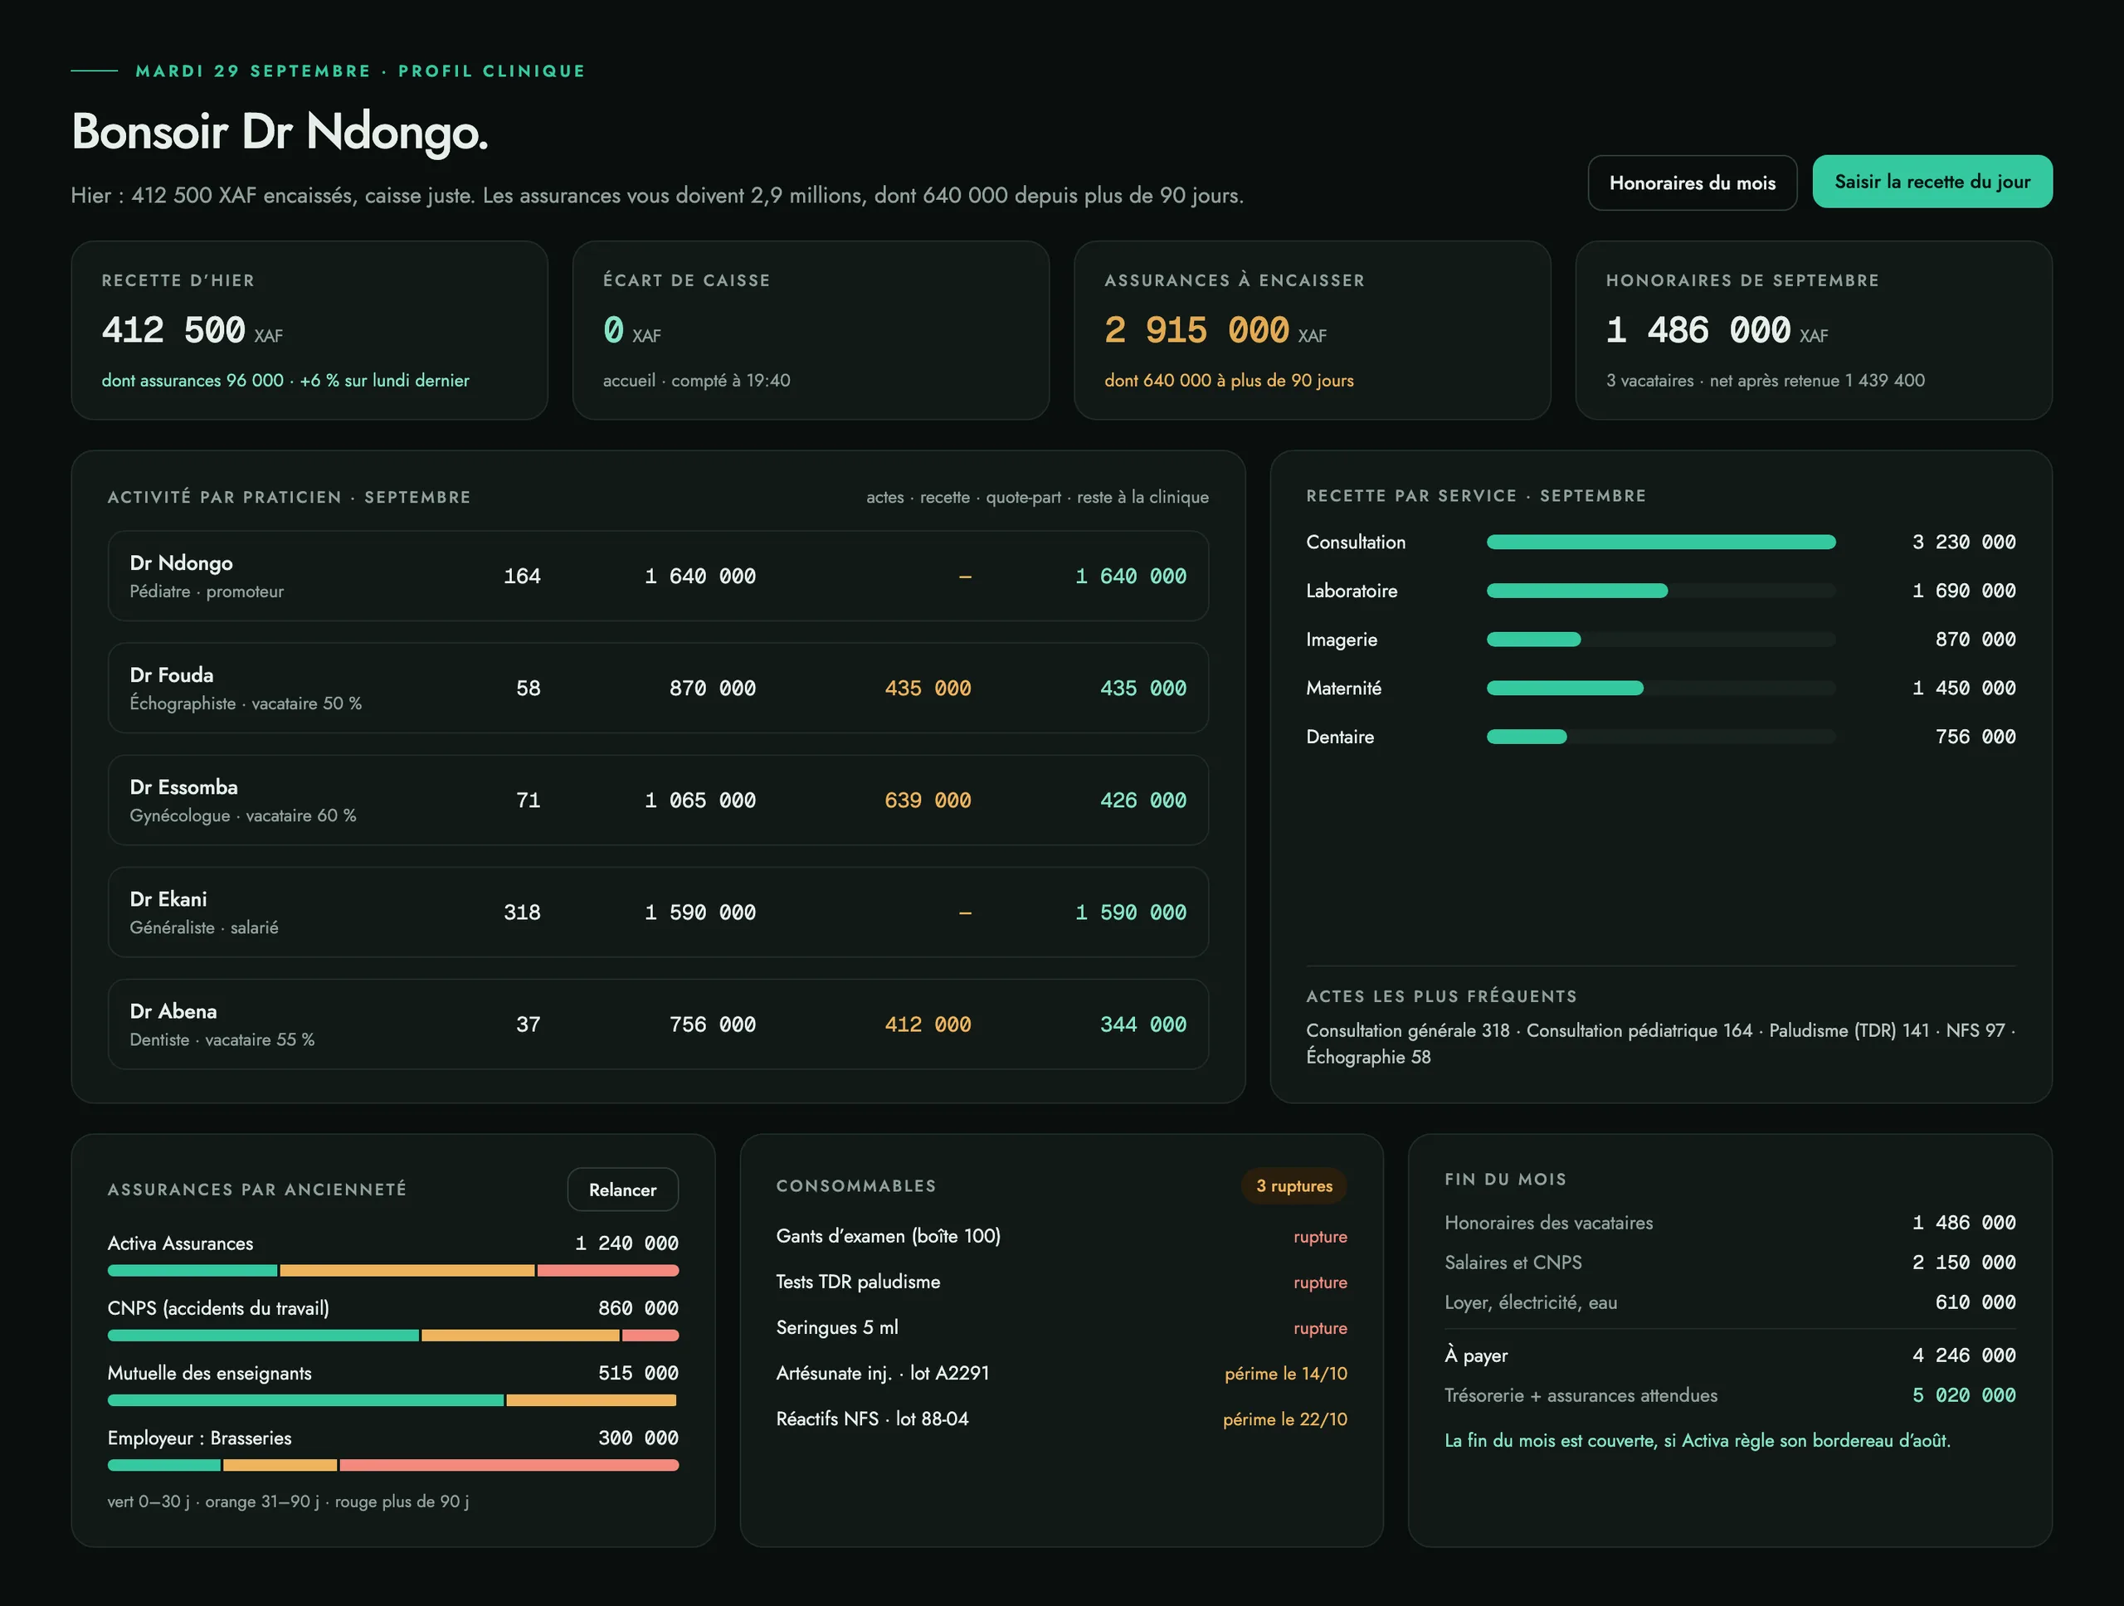Click the Dentaire service bar
This screenshot has width=2124, height=1606.
[x=1660, y=737]
